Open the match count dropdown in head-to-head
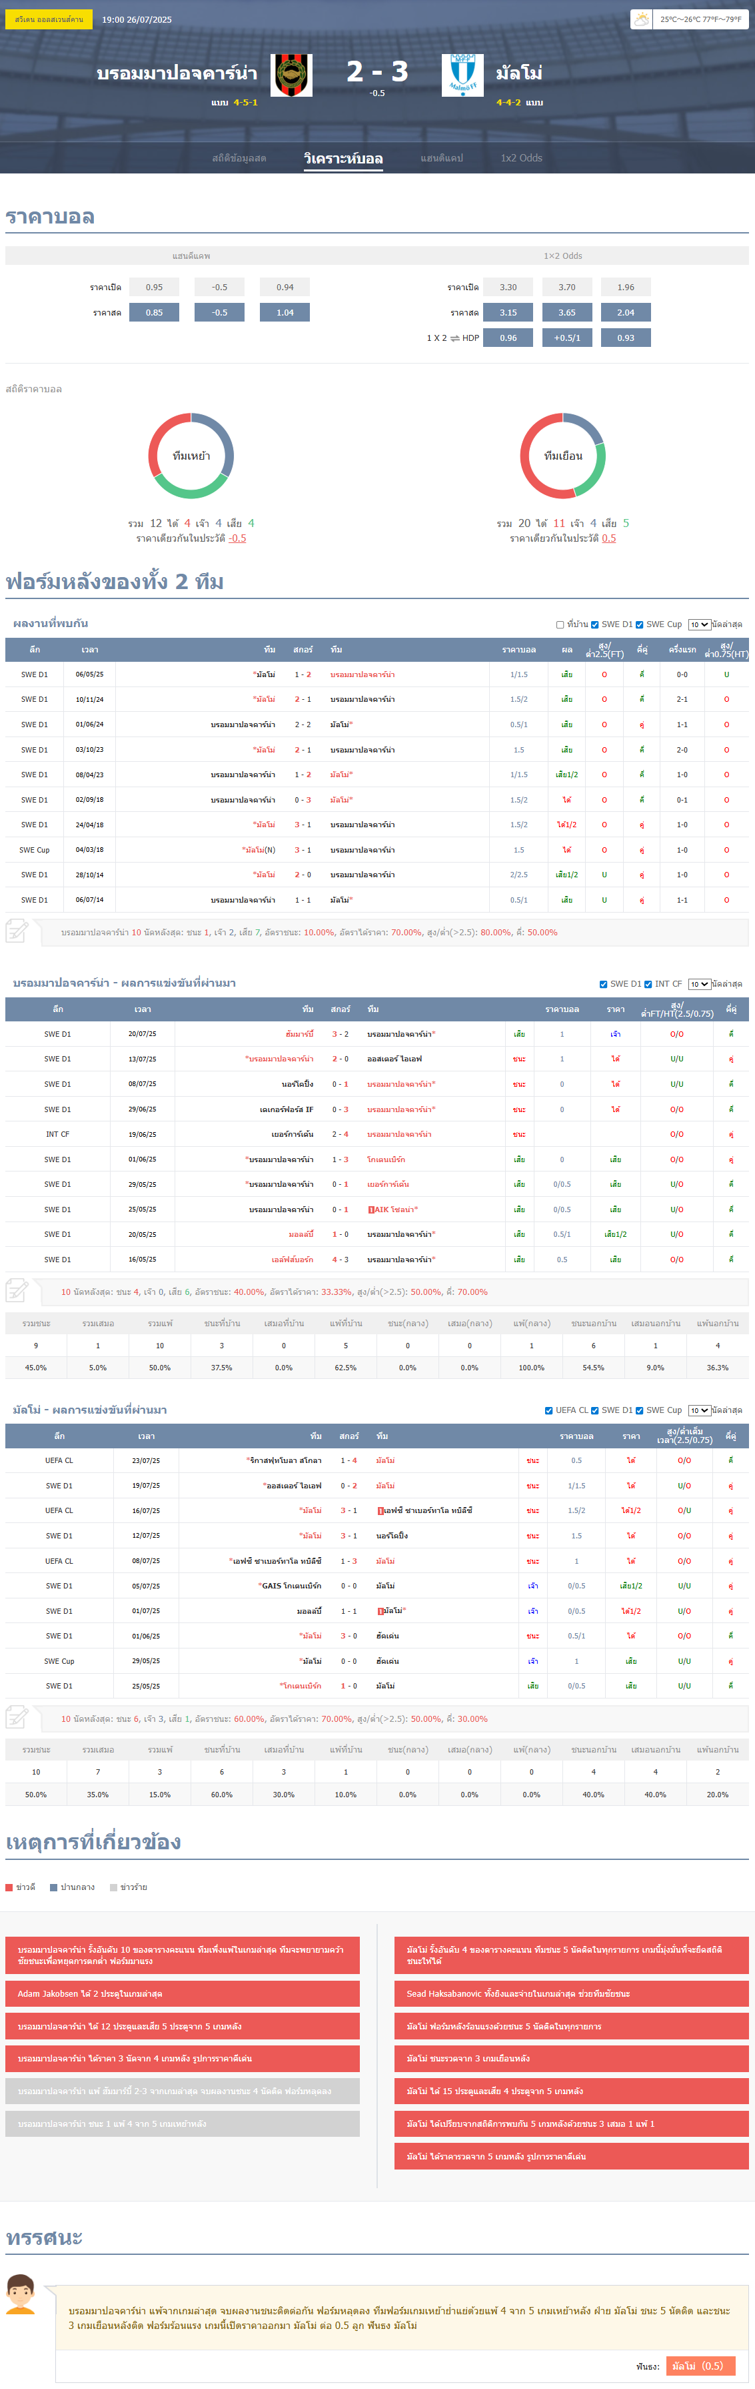This screenshot has height=2389, width=755. [700, 625]
